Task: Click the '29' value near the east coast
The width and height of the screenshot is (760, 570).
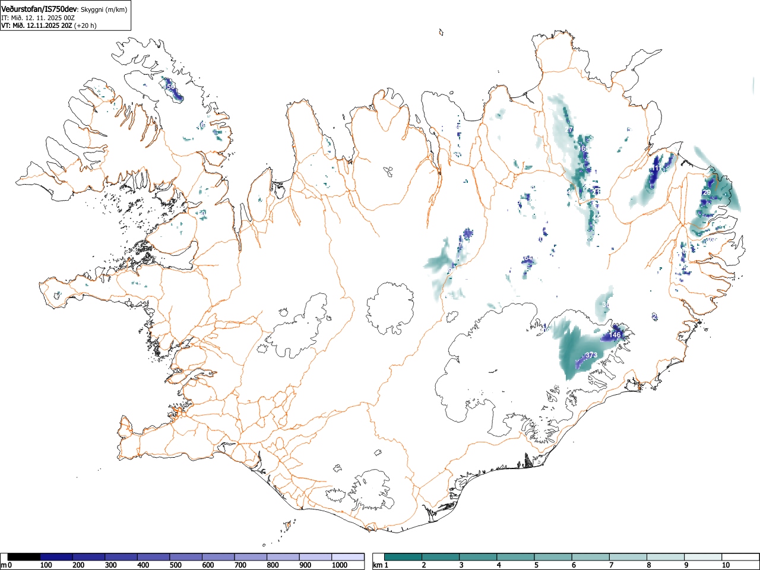Action: pos(707,192)
